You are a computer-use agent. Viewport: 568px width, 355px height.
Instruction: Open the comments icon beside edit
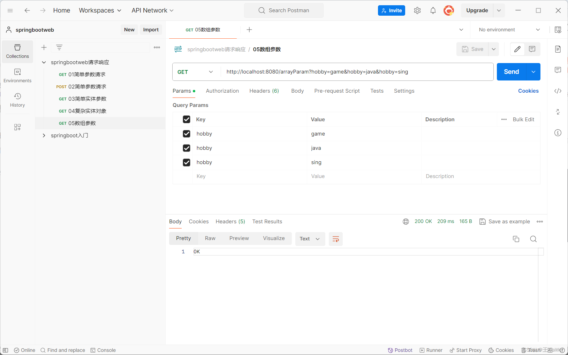pyautogui.click(x=532, y=49)
